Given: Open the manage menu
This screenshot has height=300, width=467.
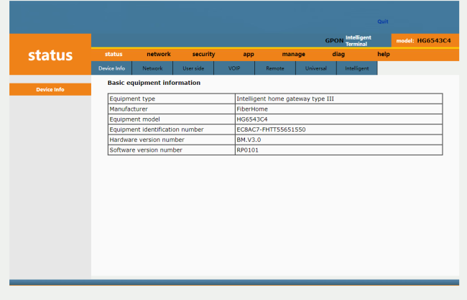Looking at the screenshot, I should (x=293, y=54).
